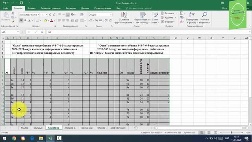
Task: Apply comma (000) style
Action: 101,21
